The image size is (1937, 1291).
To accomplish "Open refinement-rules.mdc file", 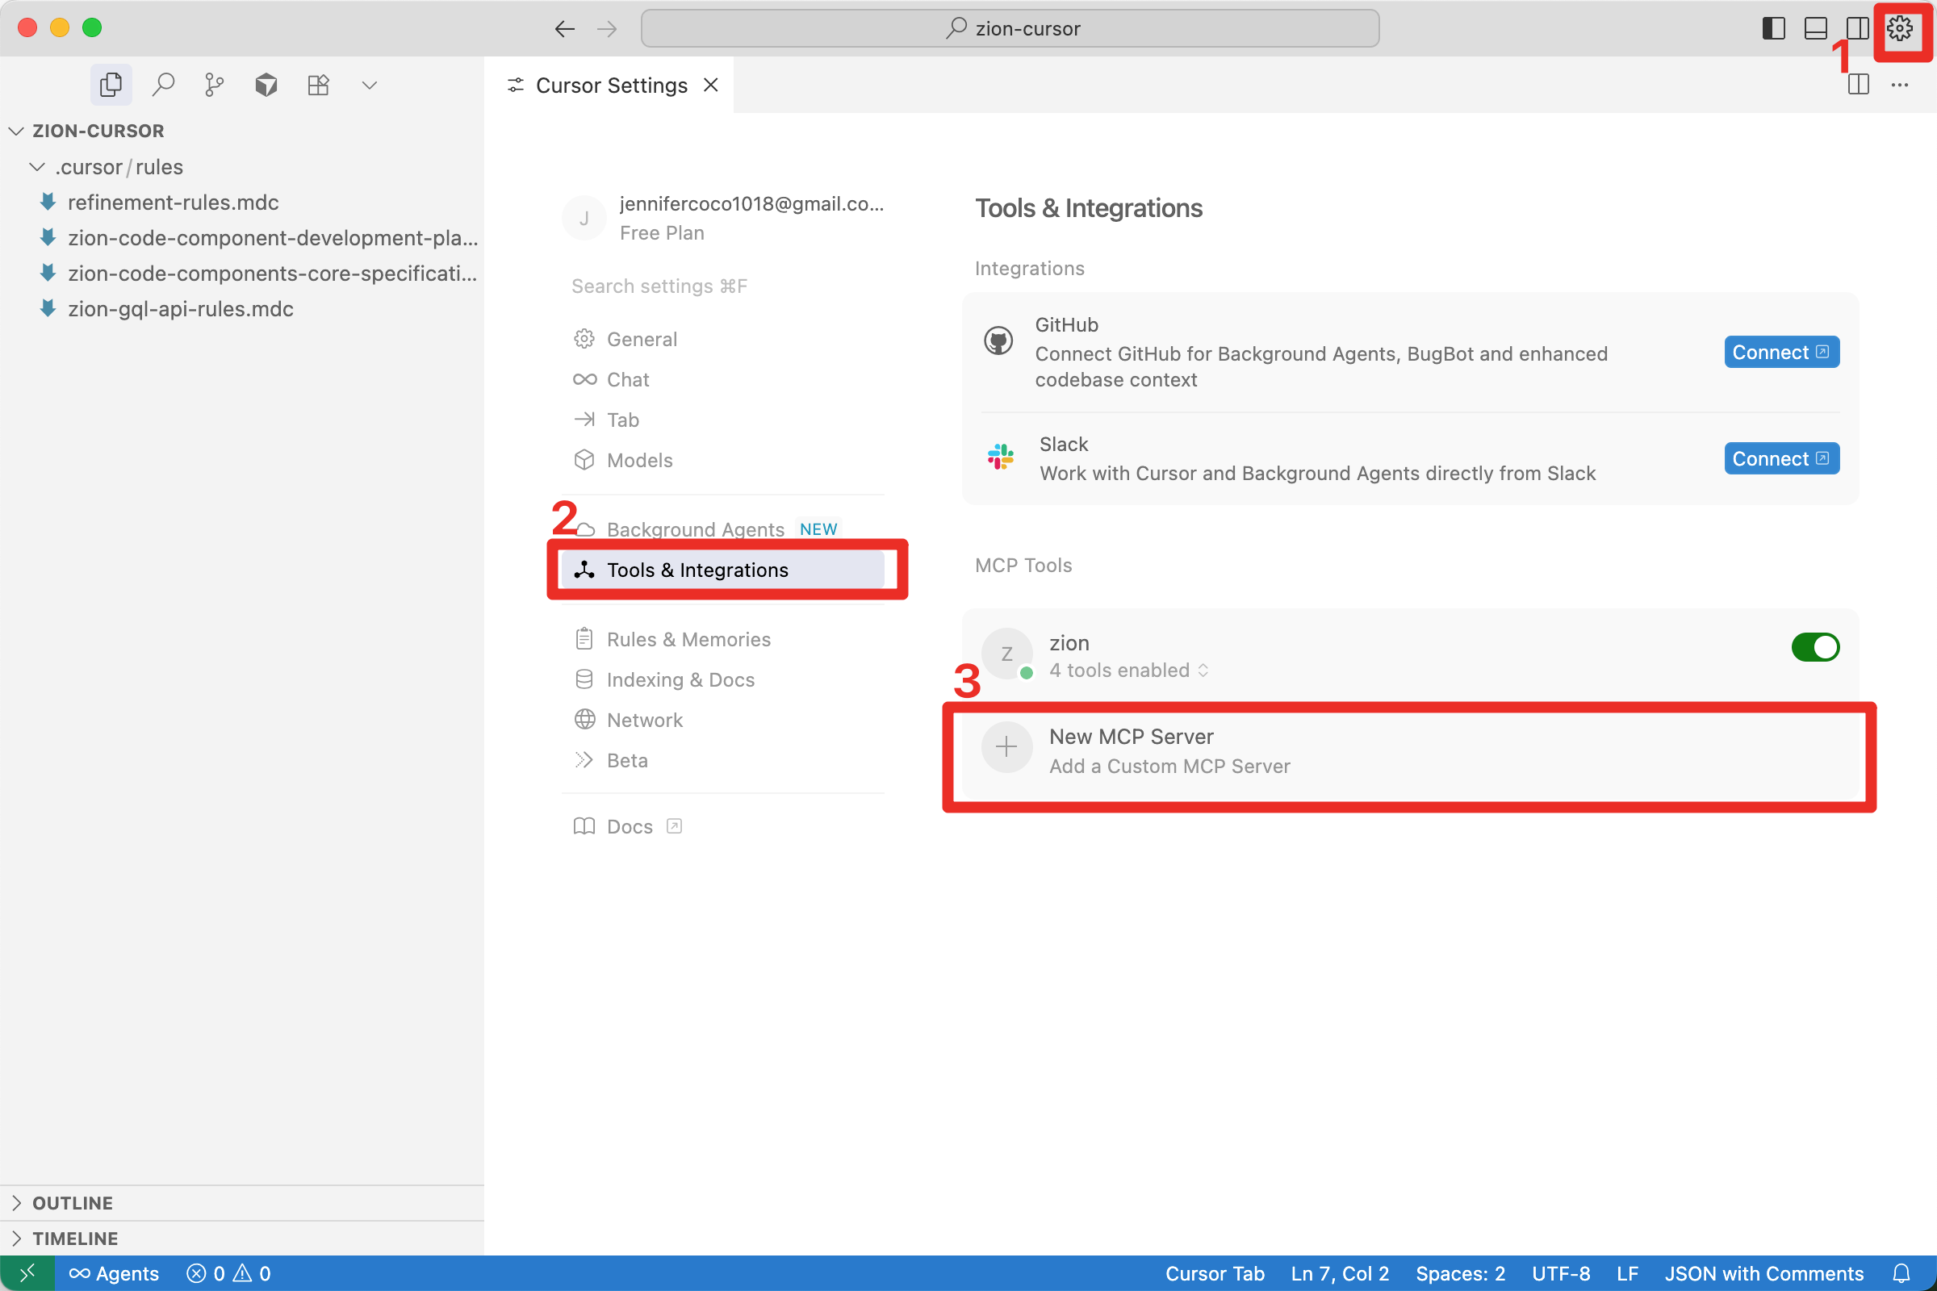I will pyautogui.click(x=242, y=203).
